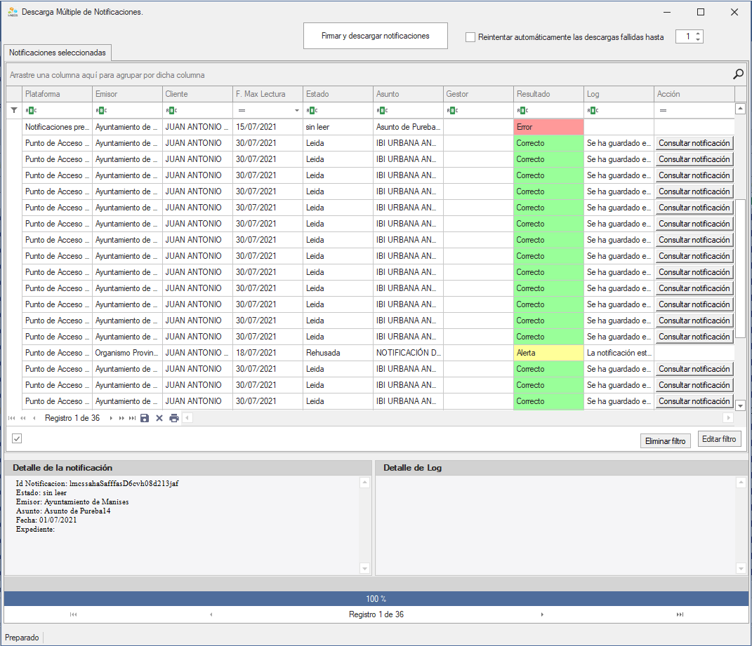Open equals operator icon in F. Max Lectura filter
The width and height of the screenshot is (752, 646).
tap(242, 110)
